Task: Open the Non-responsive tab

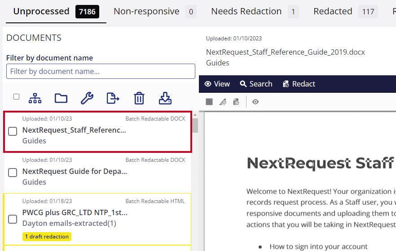Action: [x=155, y=12]
